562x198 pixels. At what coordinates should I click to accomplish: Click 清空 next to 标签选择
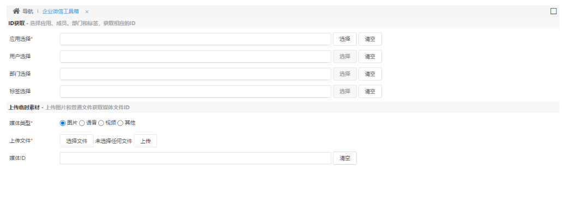tap(370, 92)
